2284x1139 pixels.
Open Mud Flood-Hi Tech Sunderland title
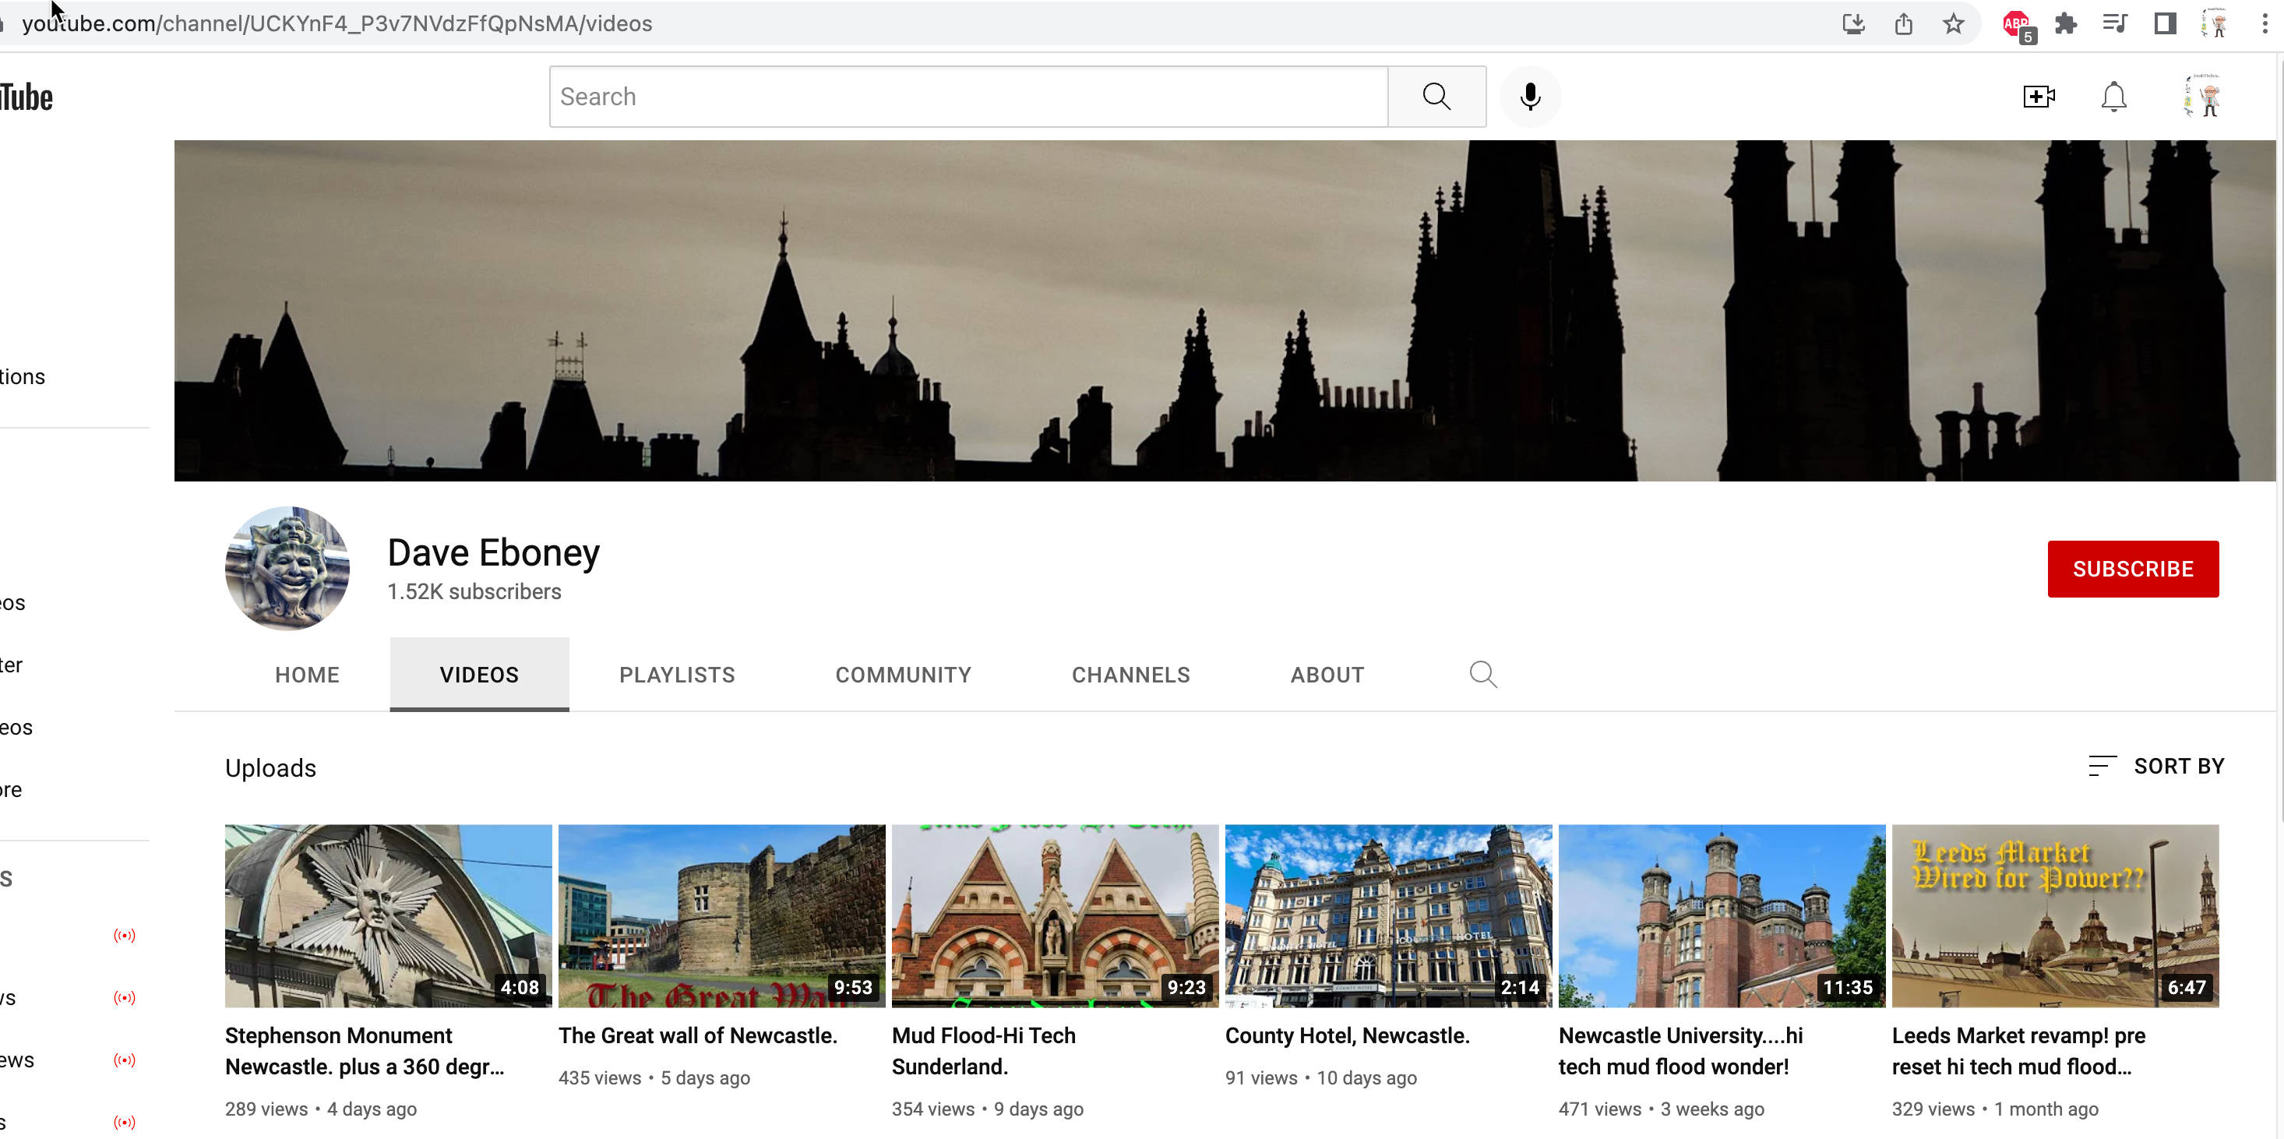click(983, 1050)
